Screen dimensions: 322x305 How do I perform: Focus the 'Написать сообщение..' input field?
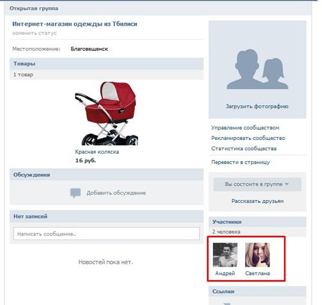[x=106, y=234]
